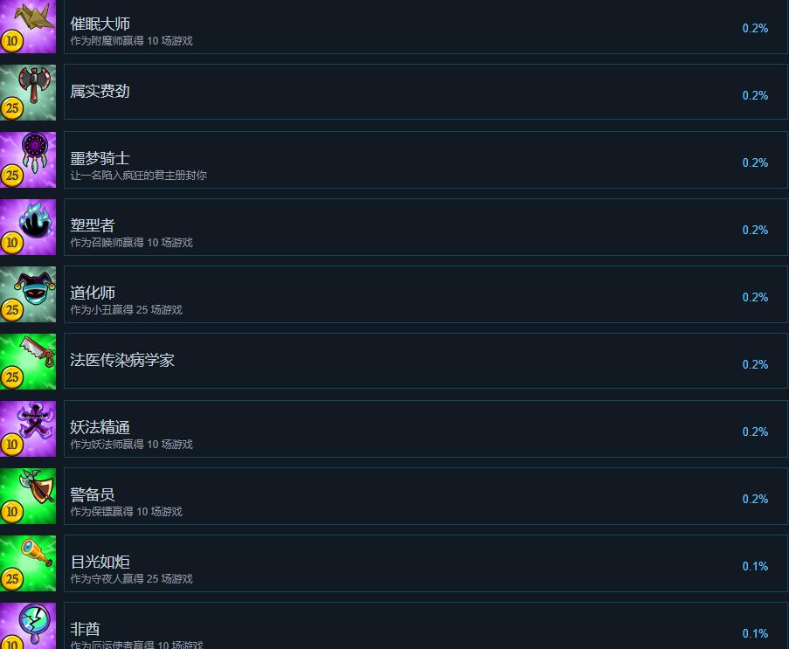Select the double-bladed axe achievement icon

(x=28, y=93)
